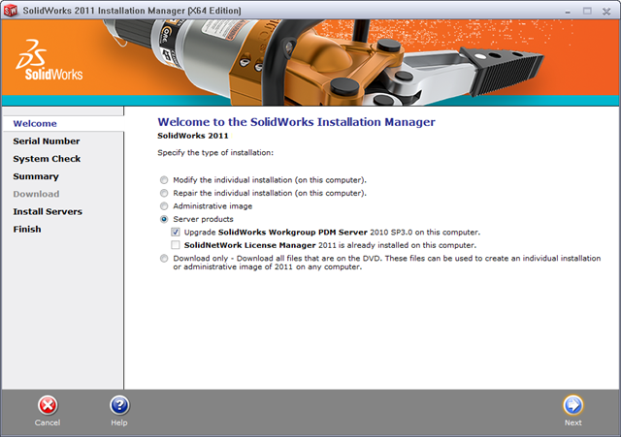The height and width of the screenshot is (437, 621).
Task: Click the red Cancel icon
Action: tap(48, 405)
